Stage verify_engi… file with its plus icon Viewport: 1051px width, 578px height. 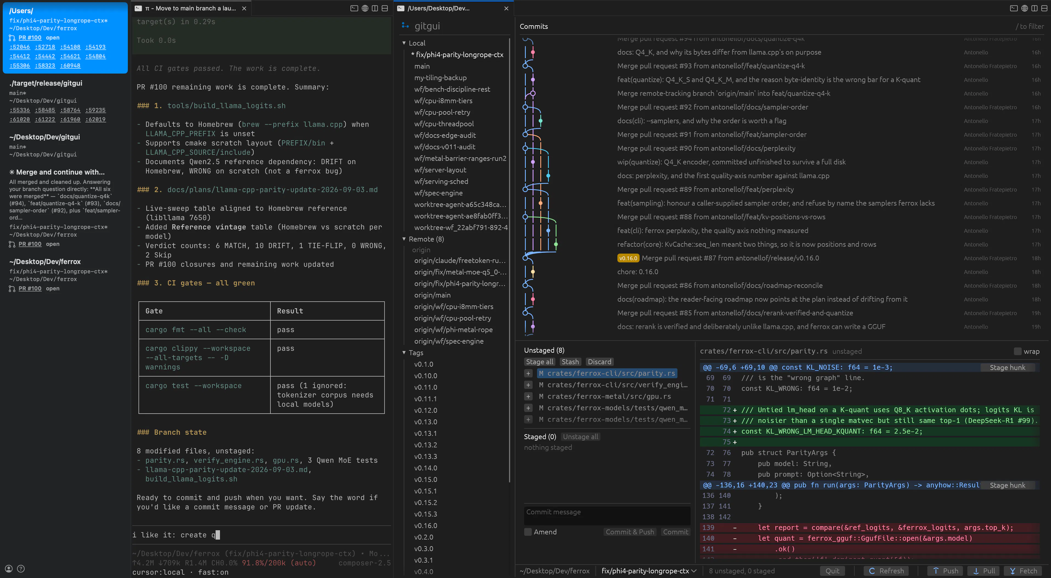(528, 385)
